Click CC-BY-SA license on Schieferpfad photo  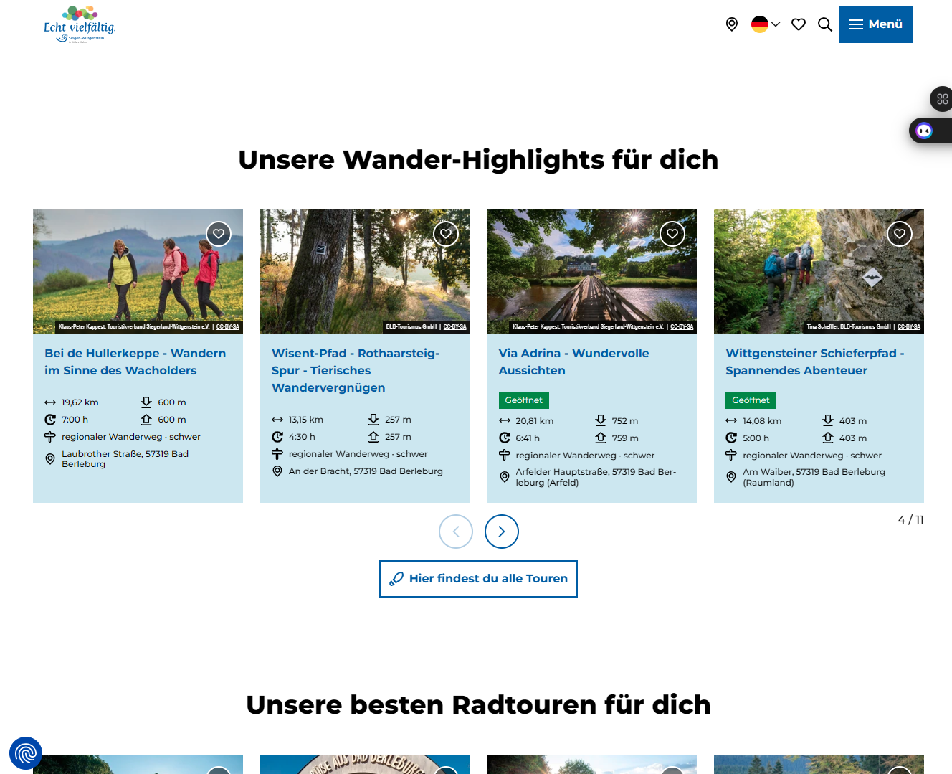coord(909,327)
